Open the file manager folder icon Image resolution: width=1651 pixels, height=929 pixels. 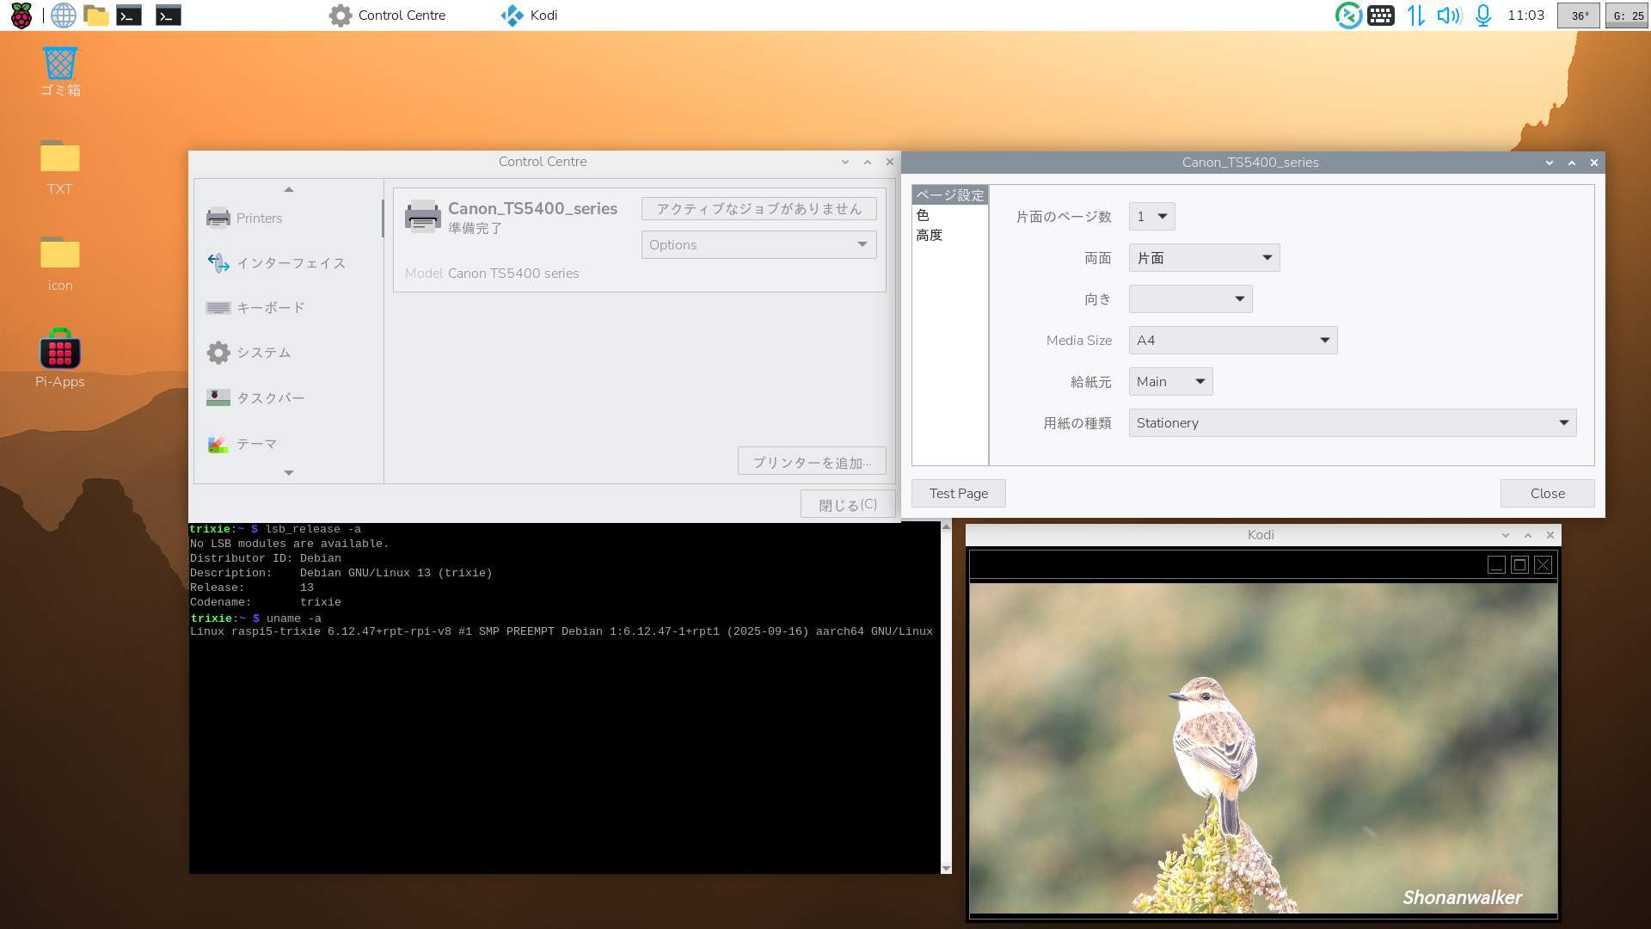(x=96, y=15)
